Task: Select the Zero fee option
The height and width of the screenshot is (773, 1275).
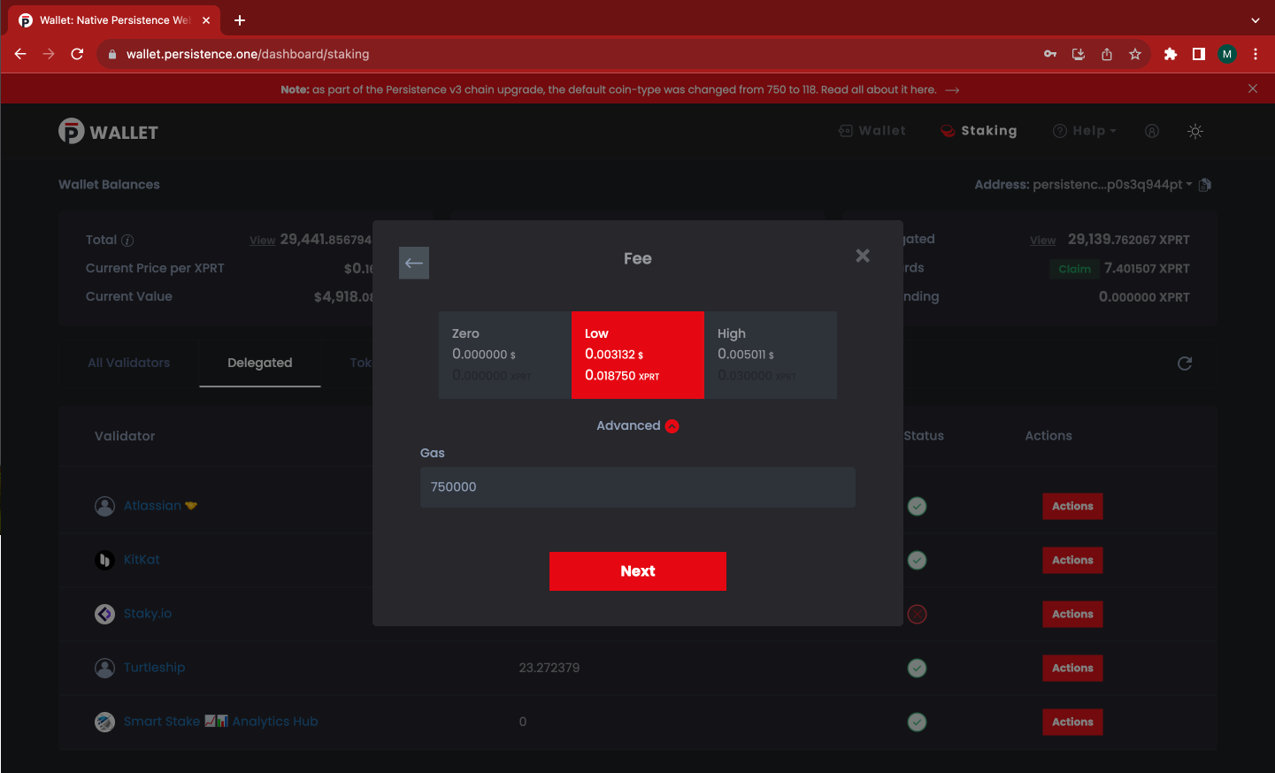Action: click(504, 355)
